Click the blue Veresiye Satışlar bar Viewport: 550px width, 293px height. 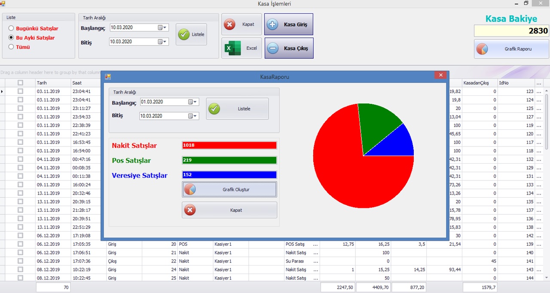[x=229, y=175]
